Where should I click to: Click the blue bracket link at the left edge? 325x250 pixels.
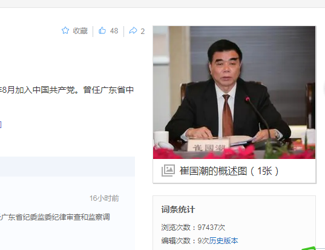(x=1, y=124)
